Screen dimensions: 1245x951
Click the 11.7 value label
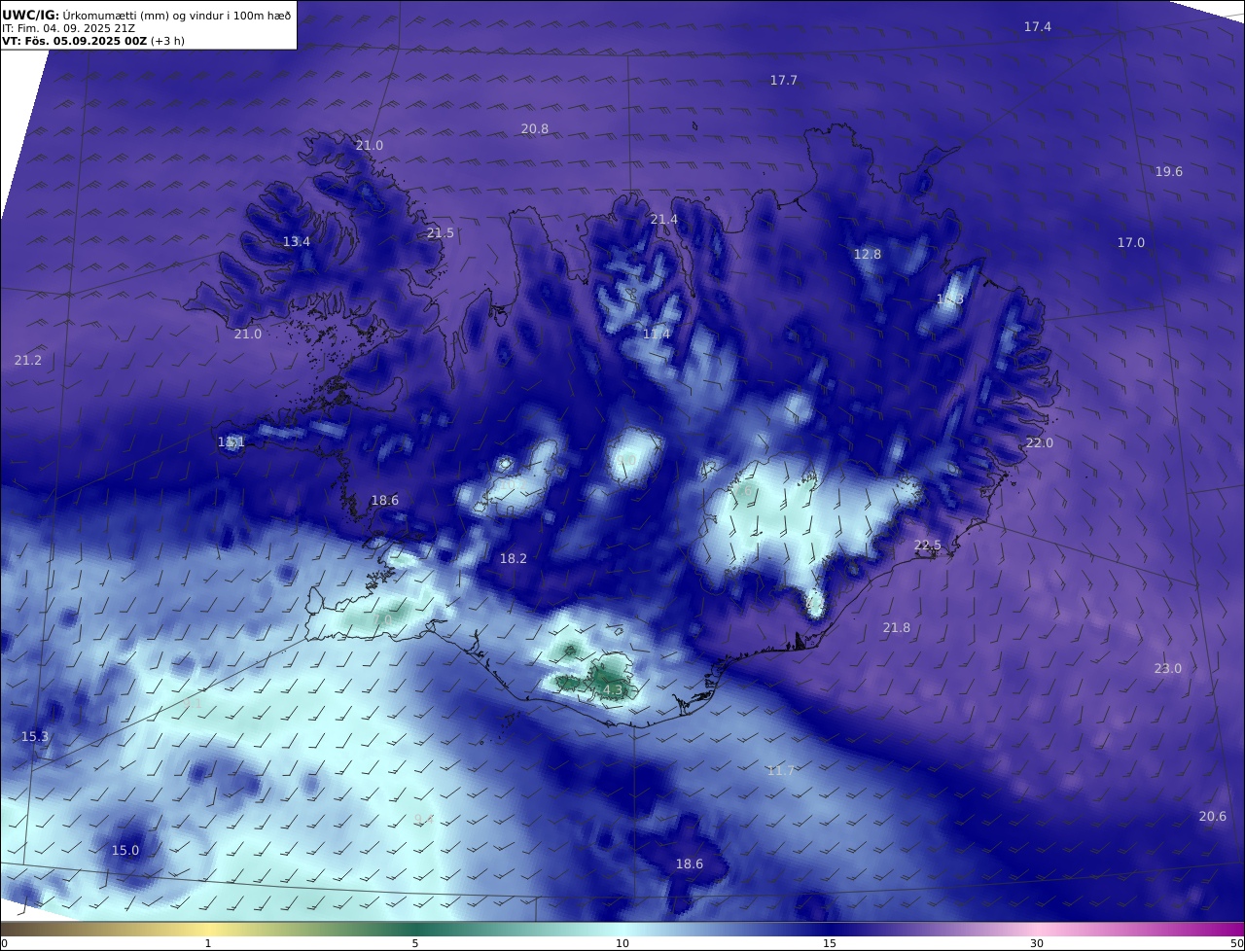(x=781, y=771)
